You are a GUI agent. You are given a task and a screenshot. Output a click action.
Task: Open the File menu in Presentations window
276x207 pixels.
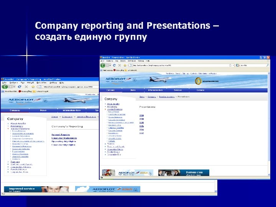pyautogui.click(x=102, y=61)
